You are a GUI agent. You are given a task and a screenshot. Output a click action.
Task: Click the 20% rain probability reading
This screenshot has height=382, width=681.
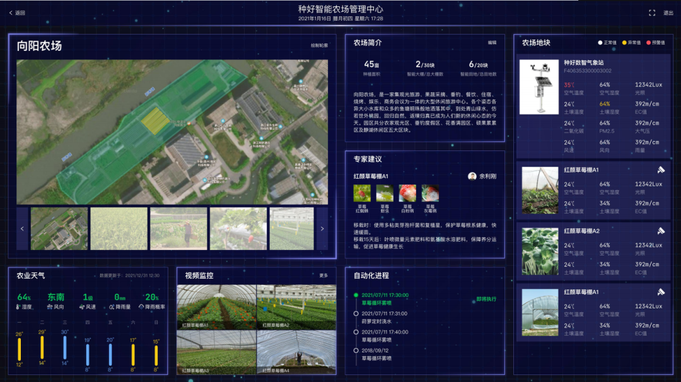click(x=152, y=298)
